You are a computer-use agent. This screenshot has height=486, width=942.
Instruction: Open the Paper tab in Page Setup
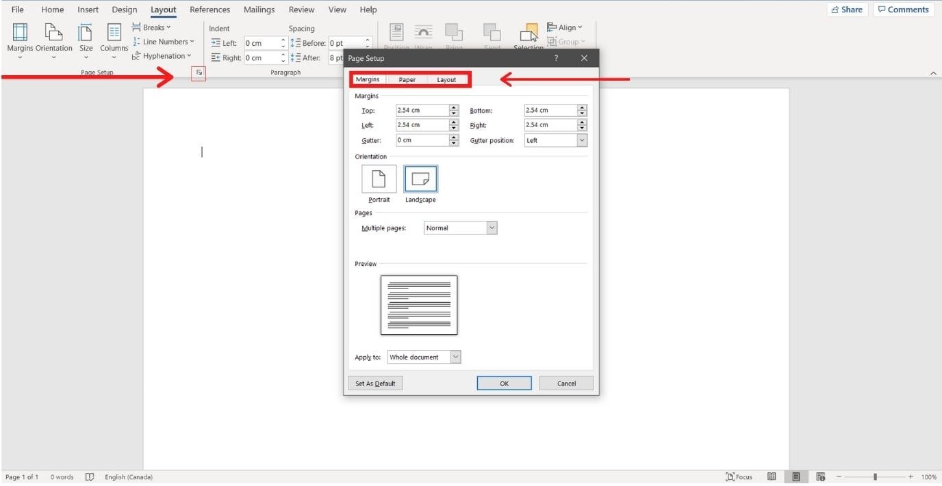[407, 80]
